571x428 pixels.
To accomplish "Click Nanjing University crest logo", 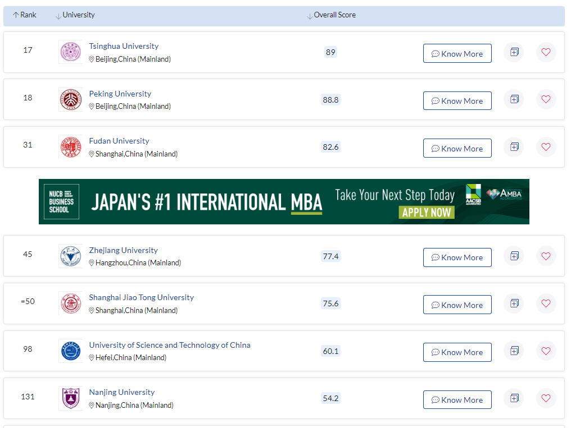I will pyautogui.click(x=70, y=398).
